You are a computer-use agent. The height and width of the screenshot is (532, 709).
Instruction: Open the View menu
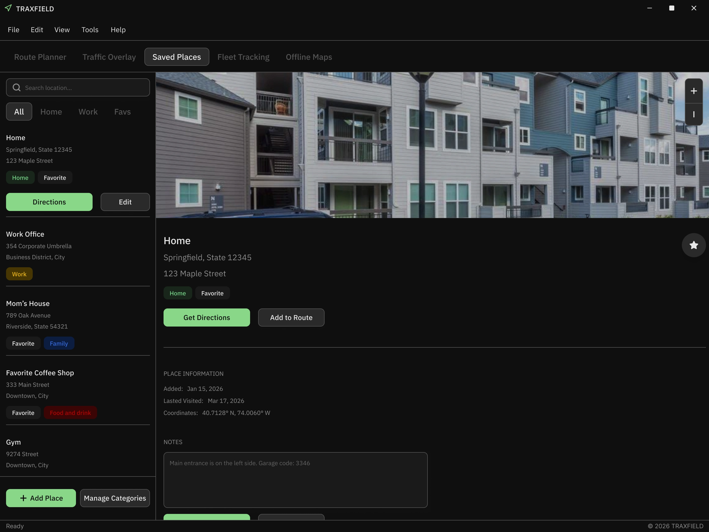click(x=62, y=30)
